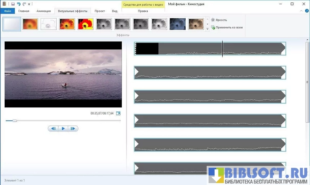The image size is (310, 185).
Task: Choose the blank 'no effect' thumbnail
Action: pyautogui.click(x=12, y=24)
